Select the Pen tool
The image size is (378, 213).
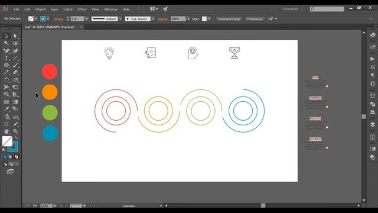6,51
